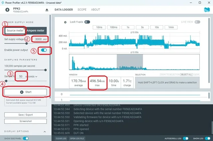Click the play icon inside the Start button
213x141 pixels.
(x=22, y=92)
